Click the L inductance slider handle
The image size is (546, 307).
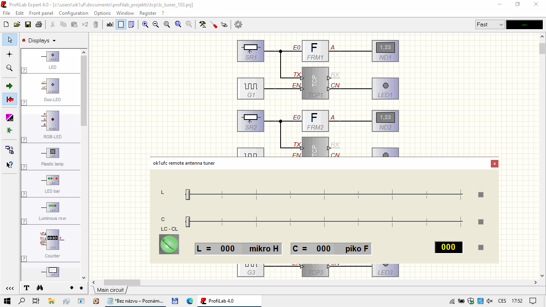(188, 195)
